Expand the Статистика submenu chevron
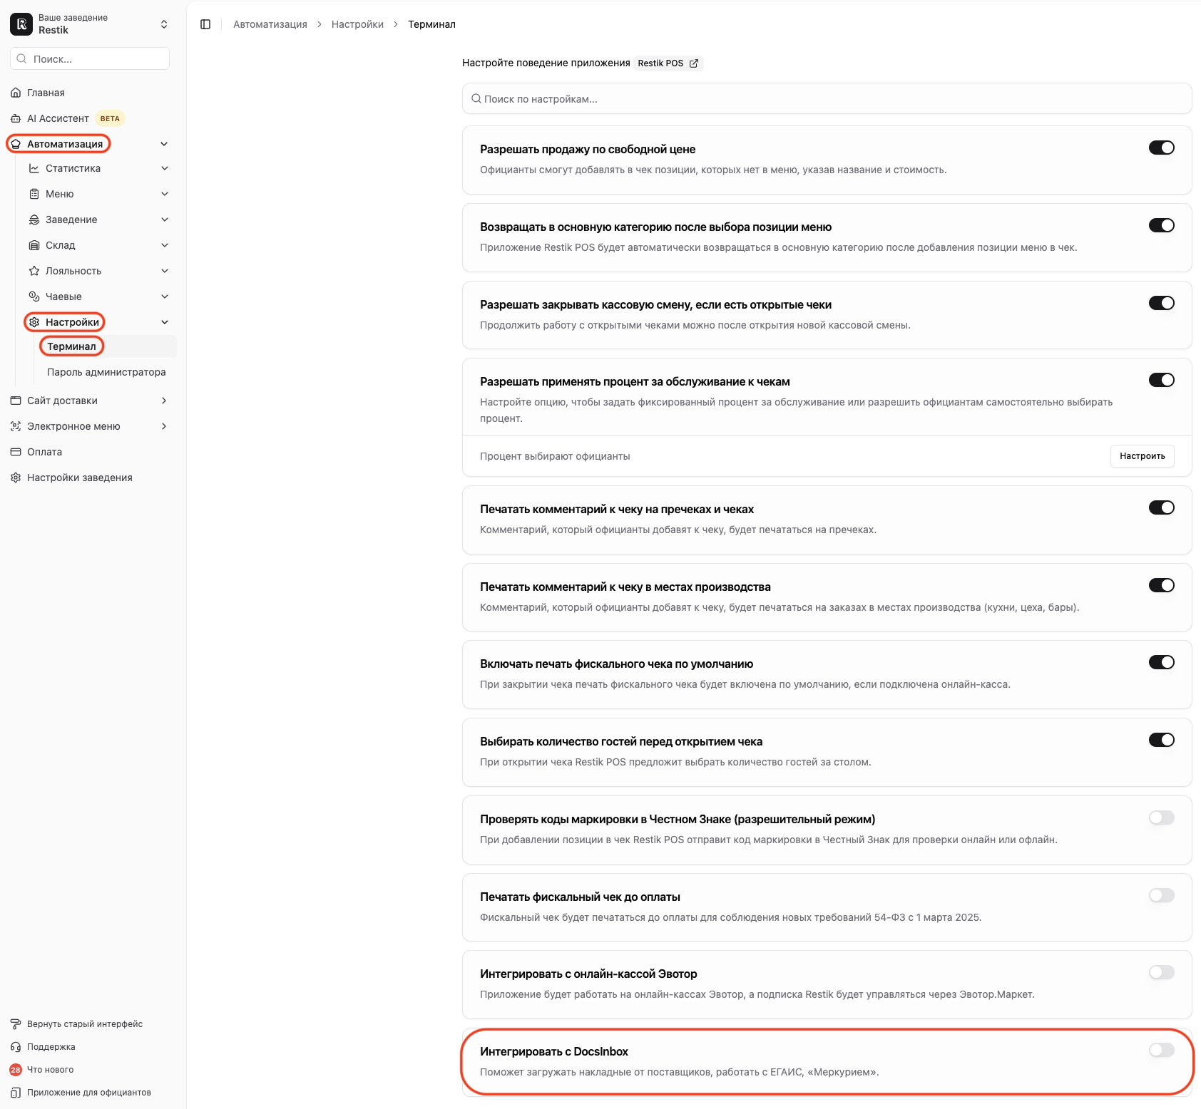This screenshot has width=1201, height=1109. click(x=165, y=168)
